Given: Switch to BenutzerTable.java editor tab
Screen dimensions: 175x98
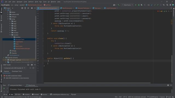Looking at the screenshot, I should click(x=83, y=8).
